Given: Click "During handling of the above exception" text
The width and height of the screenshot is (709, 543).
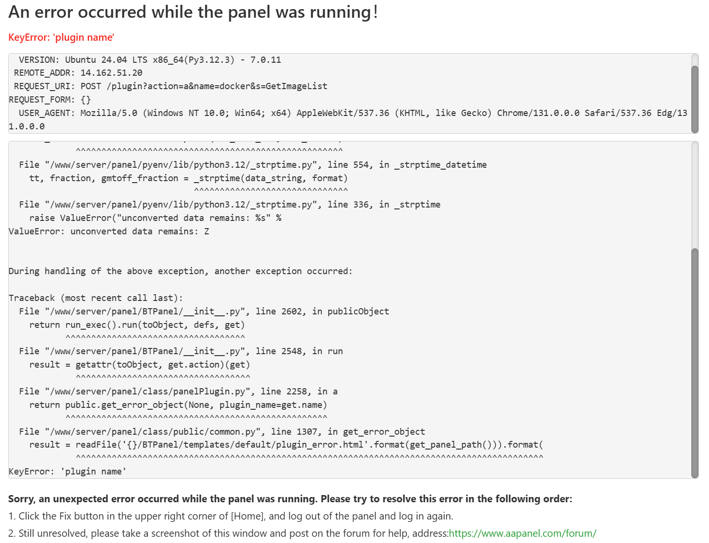Looking at the screenshot, I should (180, 271).
